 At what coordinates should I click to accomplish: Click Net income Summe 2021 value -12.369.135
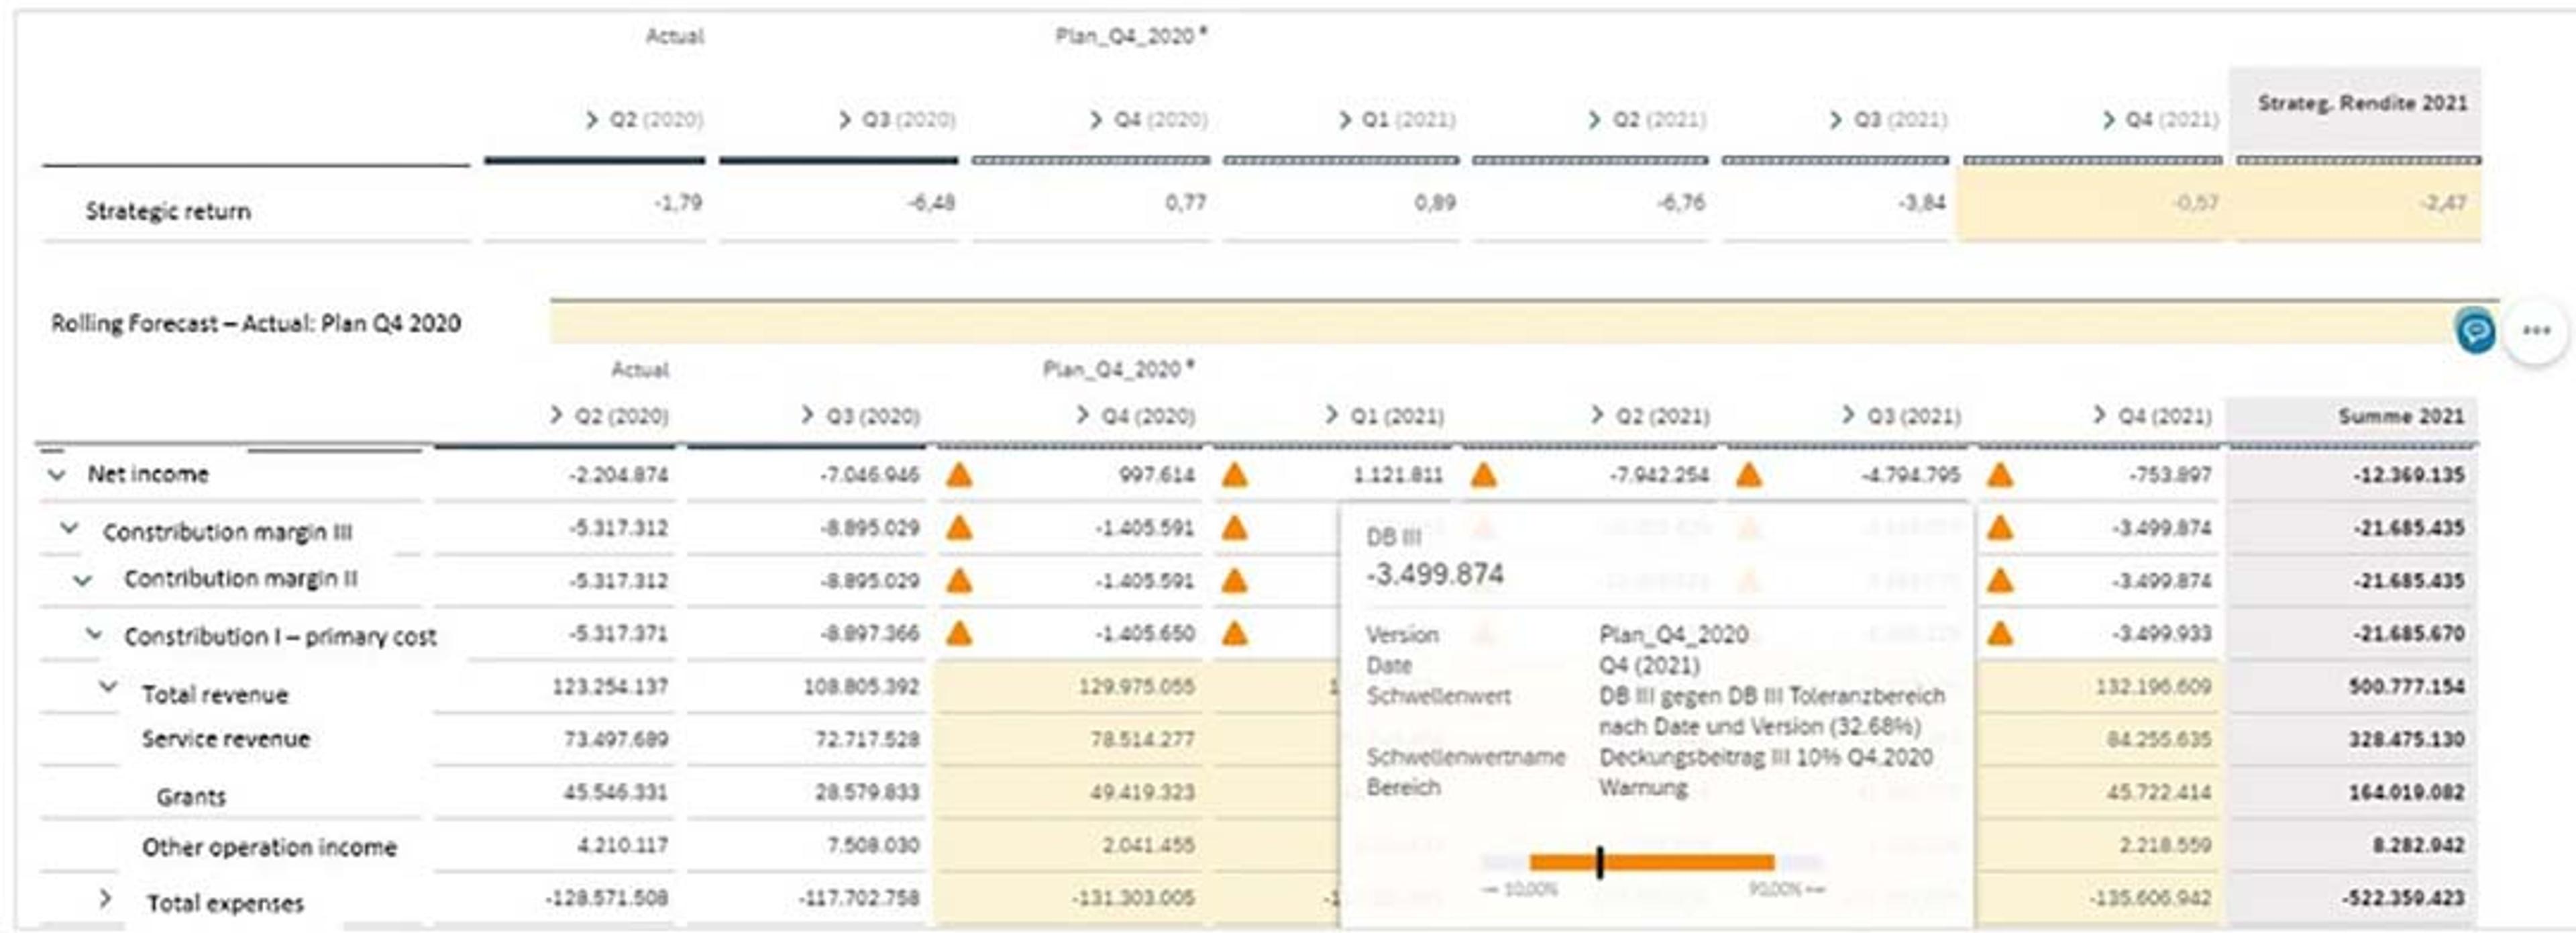pos(2409,475)
